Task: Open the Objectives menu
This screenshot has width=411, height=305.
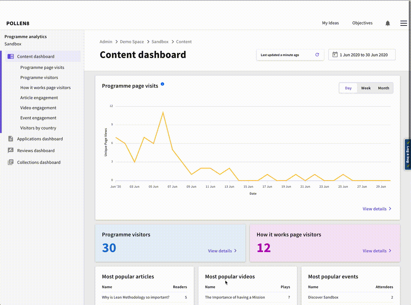Action: click(362, 23)
